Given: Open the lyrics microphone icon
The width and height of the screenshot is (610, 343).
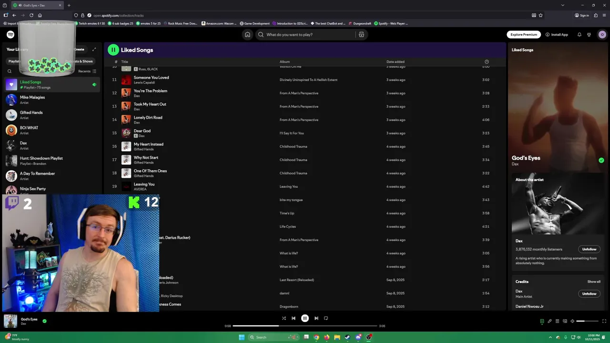Looking at the screenshot, I should click(549, 321).
